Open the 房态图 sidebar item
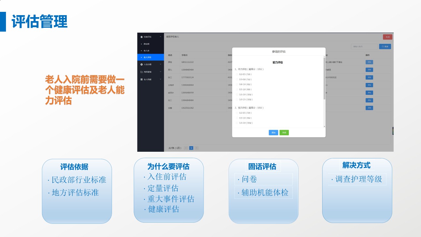This screenshot has height=237, width=421. (x=146, y=44)
